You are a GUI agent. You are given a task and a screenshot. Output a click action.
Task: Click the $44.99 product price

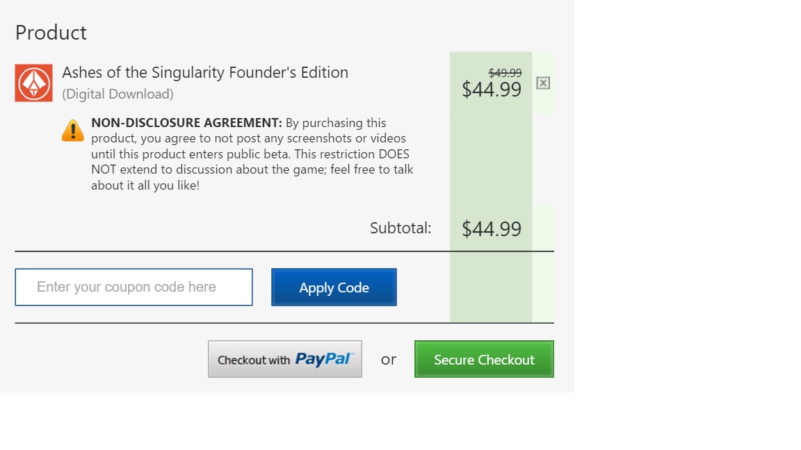point(492,90)
